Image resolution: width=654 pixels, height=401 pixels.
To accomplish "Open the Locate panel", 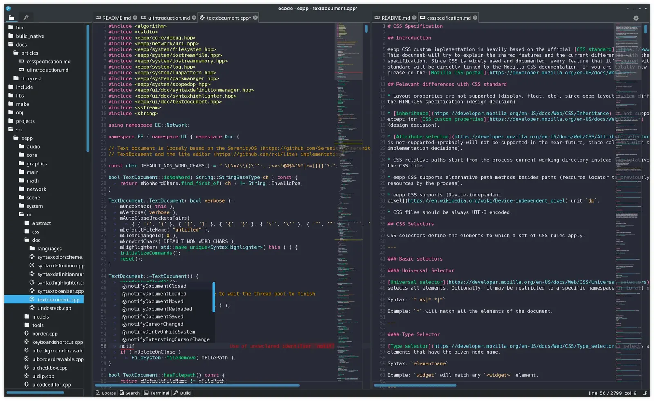I will pyautogui.click(x=105, y=393).
